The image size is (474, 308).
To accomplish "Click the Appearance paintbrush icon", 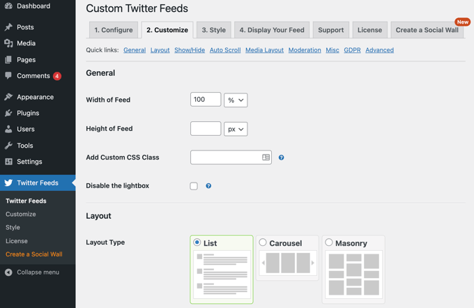I will [x=8, y=97].
